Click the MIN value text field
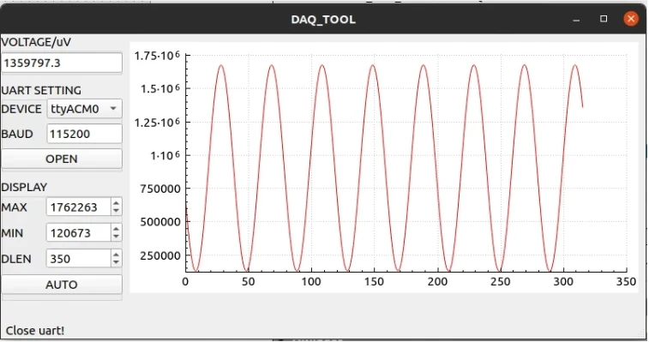This screenshot has width=649, height=342. point(79,232)
